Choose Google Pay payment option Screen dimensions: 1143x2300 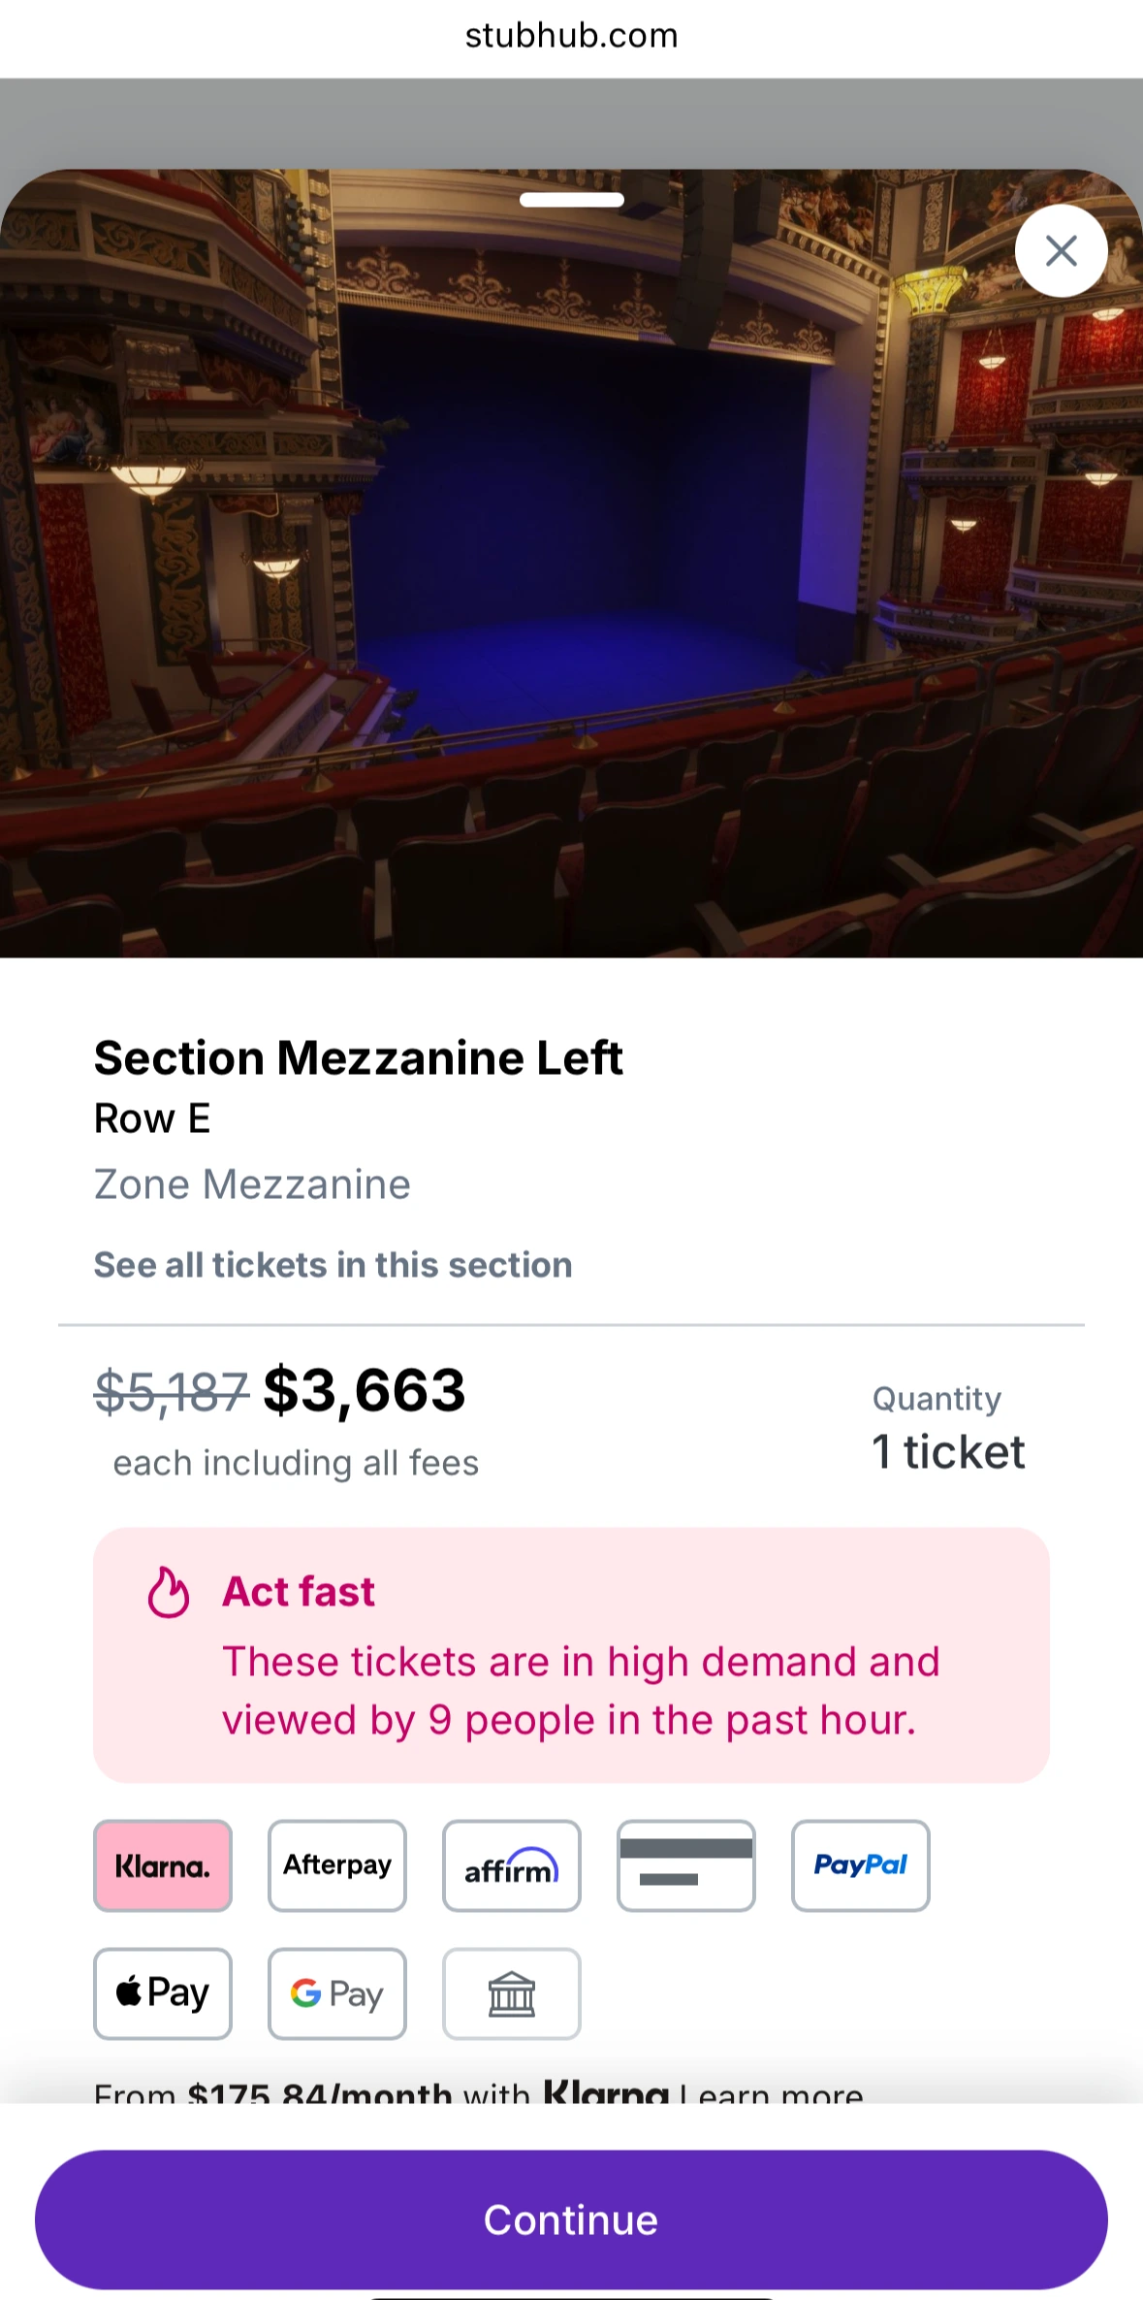tap(336, 1992)
